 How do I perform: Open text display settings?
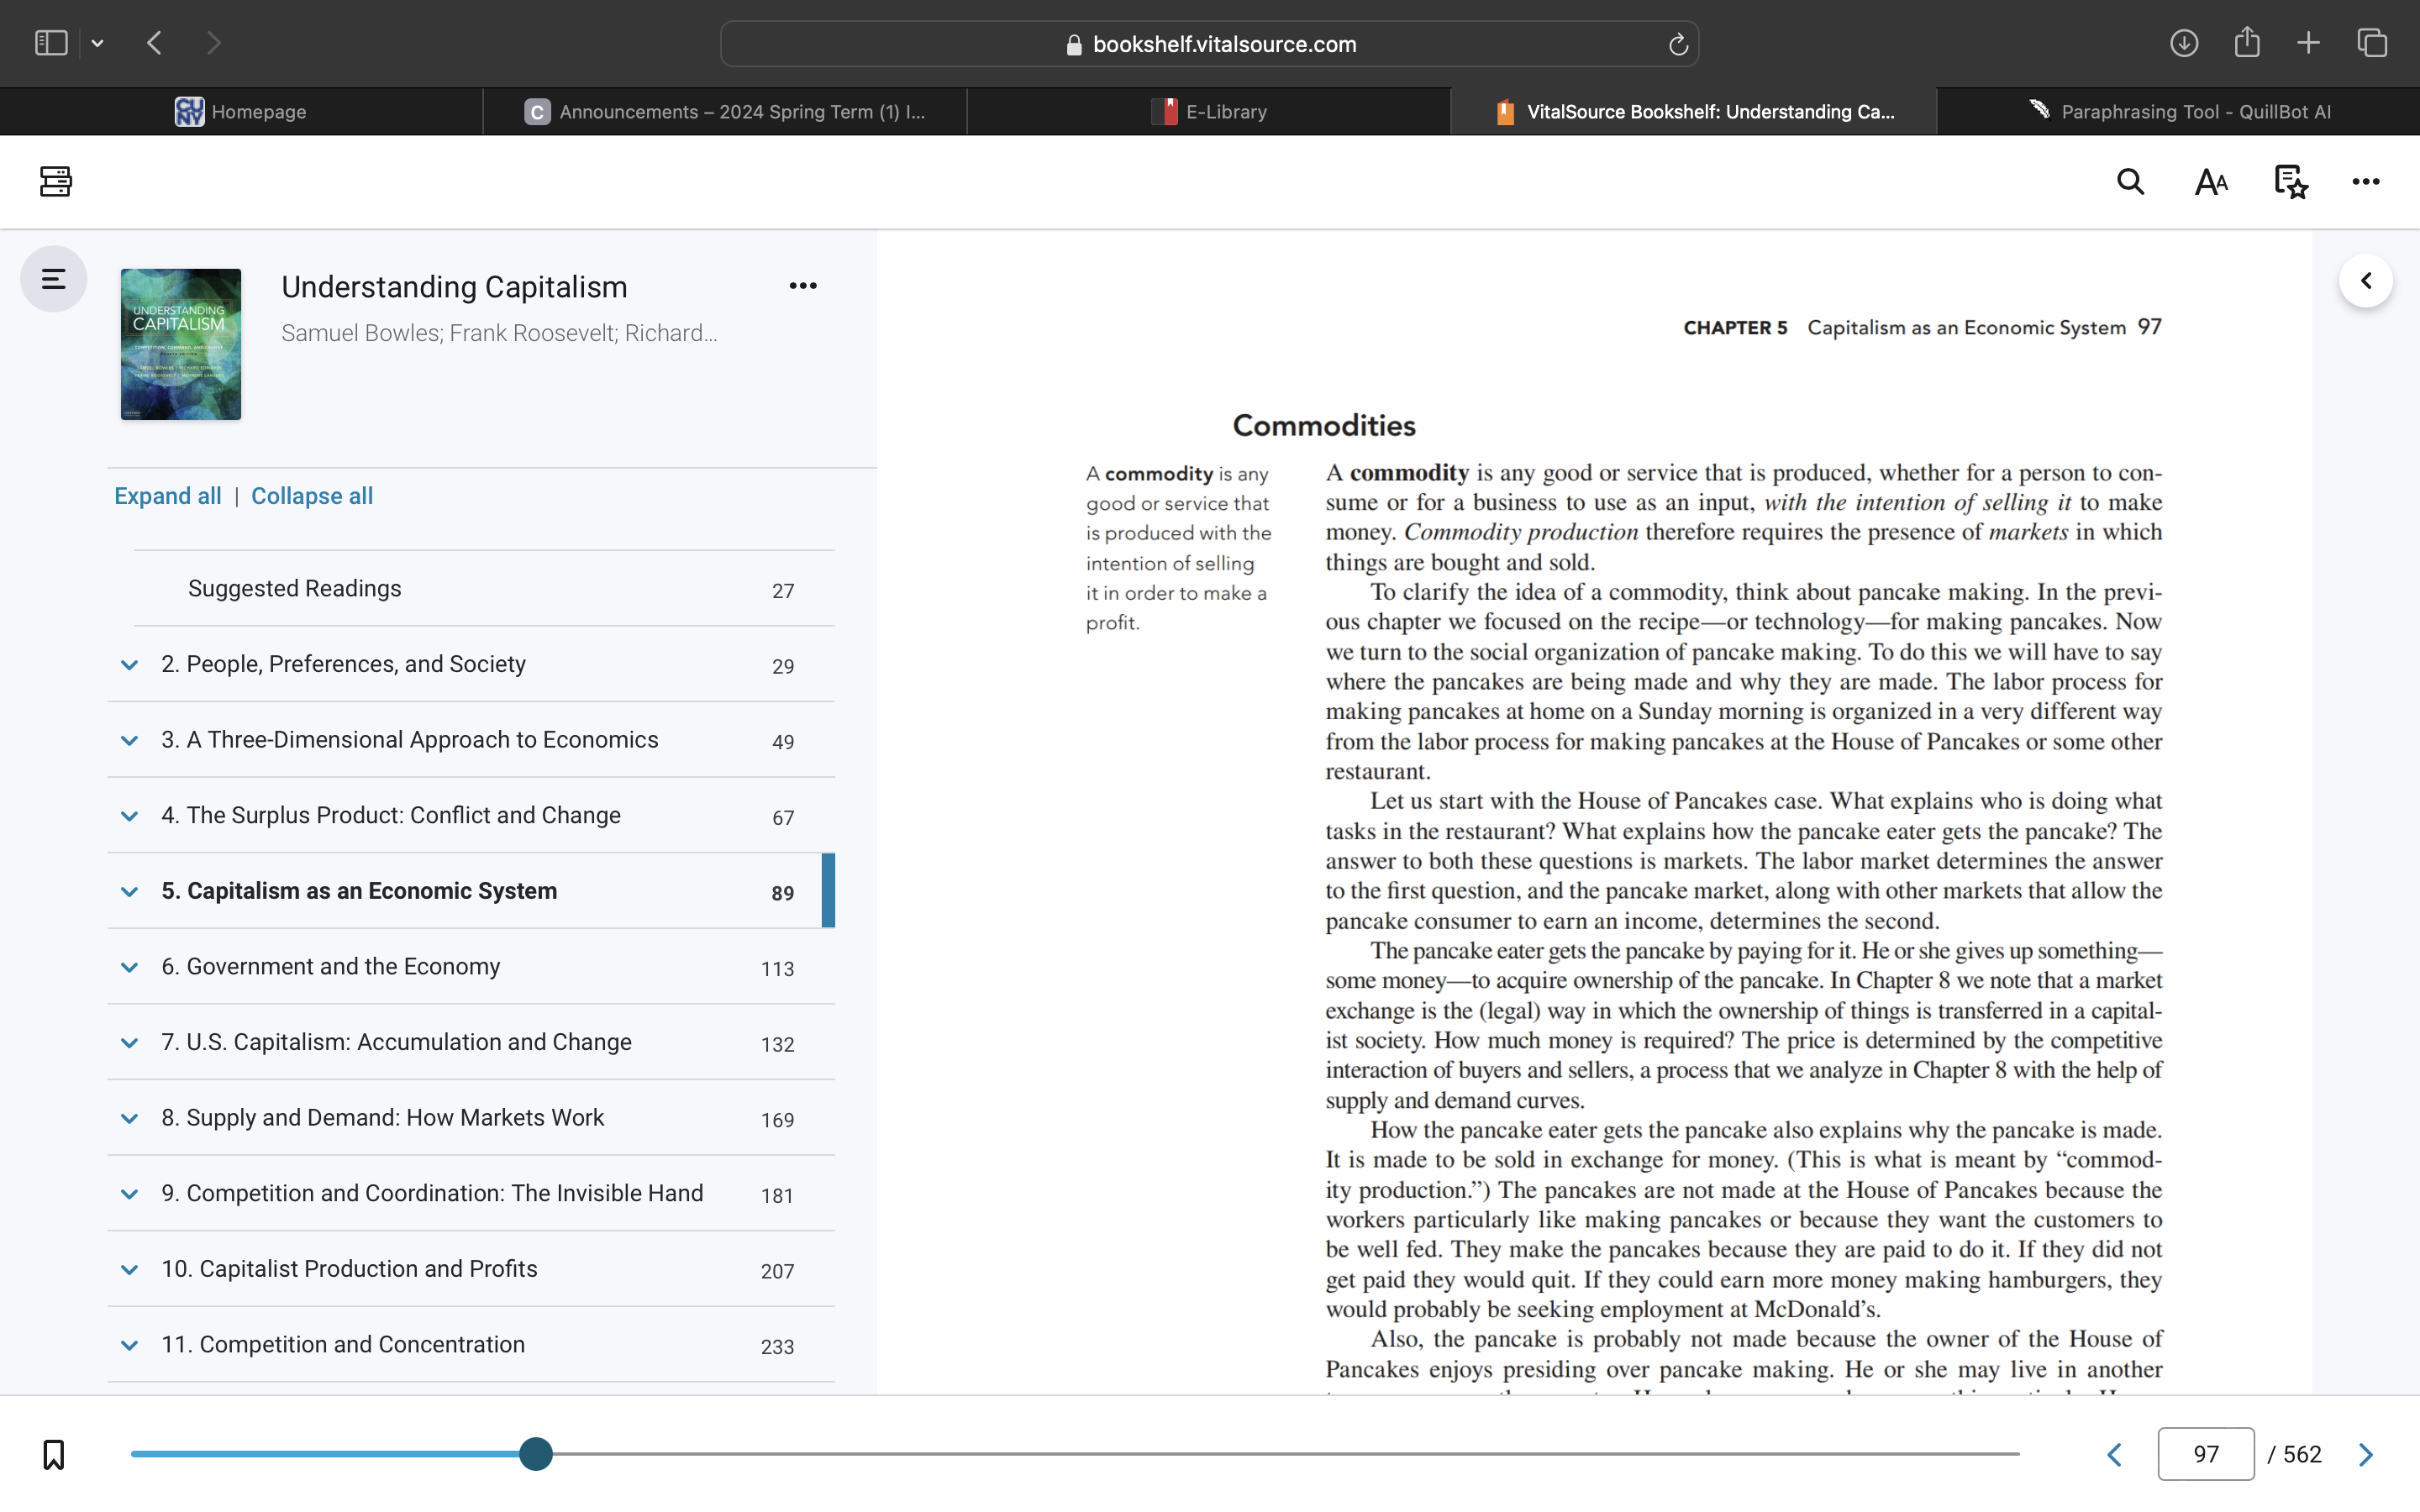(2209, 181)
